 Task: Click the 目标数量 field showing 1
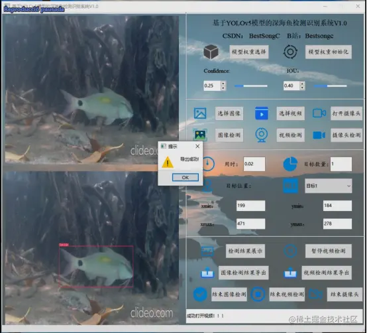point(341,164)
